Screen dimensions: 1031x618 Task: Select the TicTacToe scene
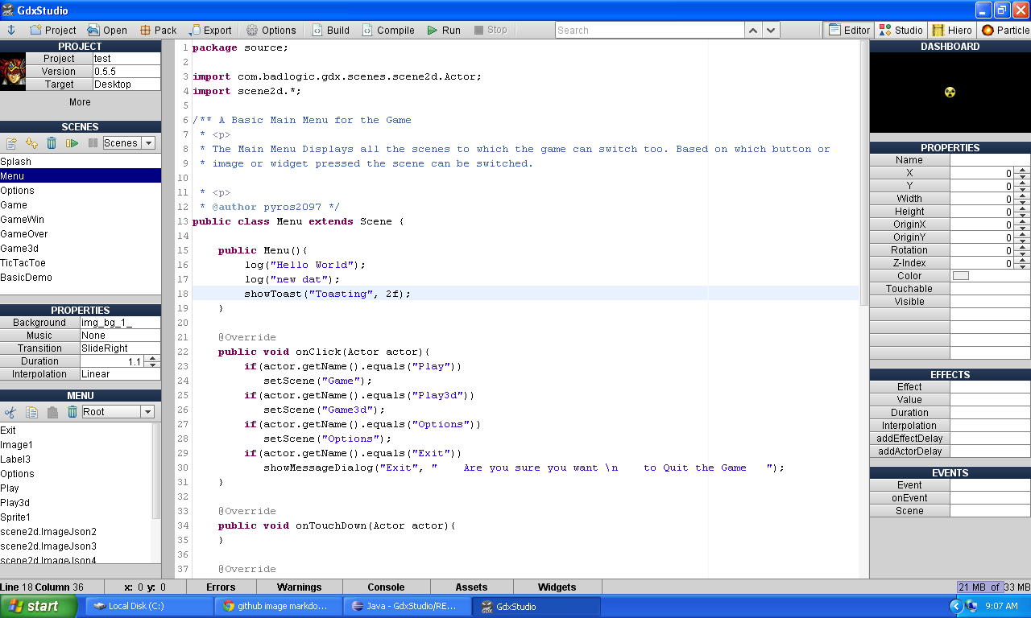(81, 263)
